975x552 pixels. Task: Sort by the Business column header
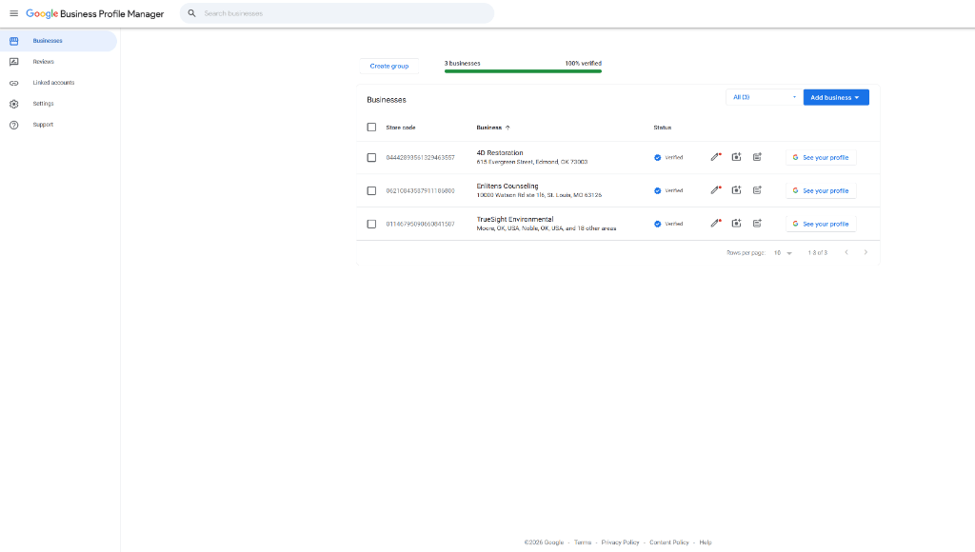tap(488, 128)
